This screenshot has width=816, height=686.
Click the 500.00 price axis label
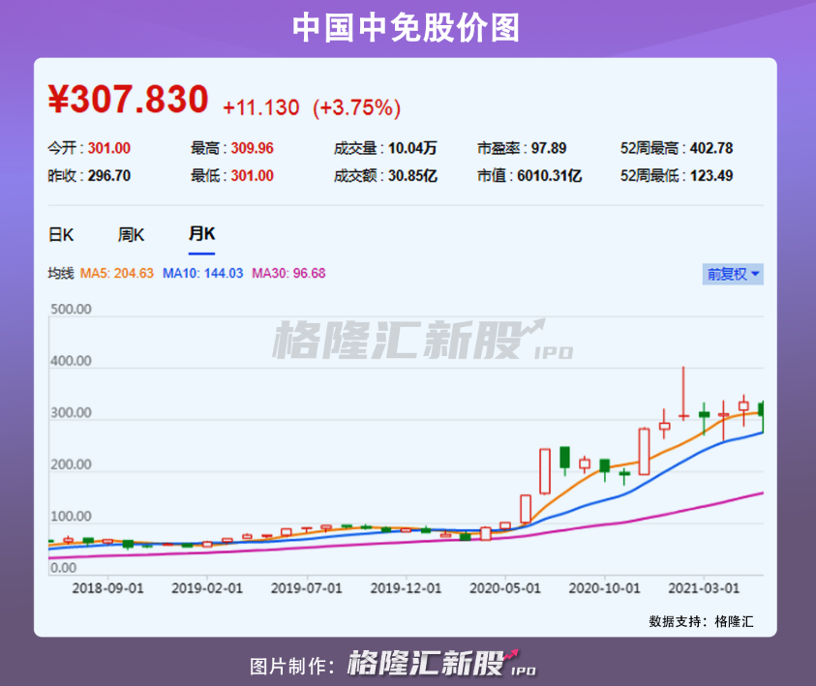pos(71,309)
